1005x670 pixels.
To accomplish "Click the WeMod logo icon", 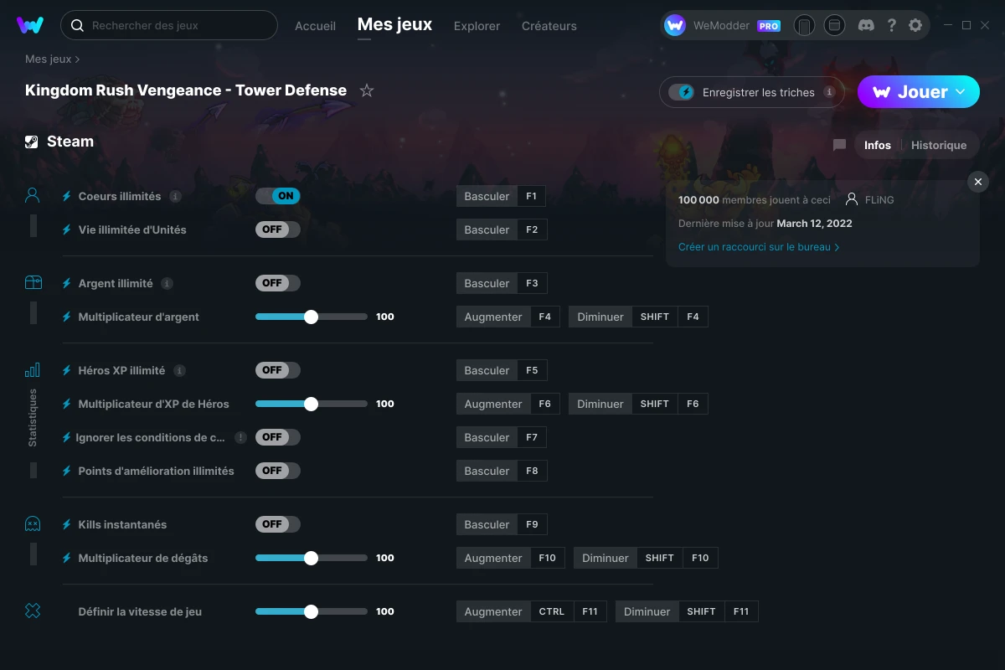I will pyautogui.click(x=30, y=25).
